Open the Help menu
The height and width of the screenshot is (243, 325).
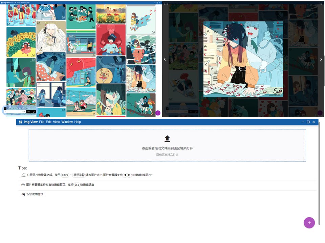[78, 122]
